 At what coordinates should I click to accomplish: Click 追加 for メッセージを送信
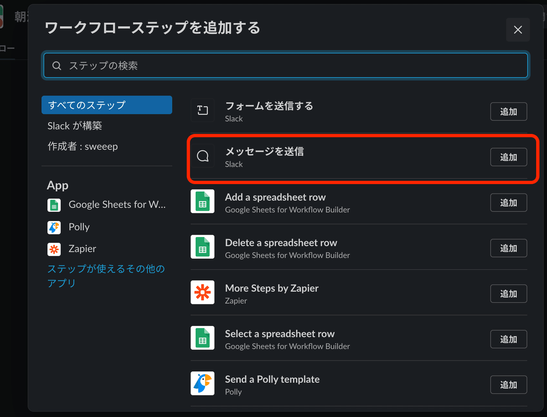point(509,157)
